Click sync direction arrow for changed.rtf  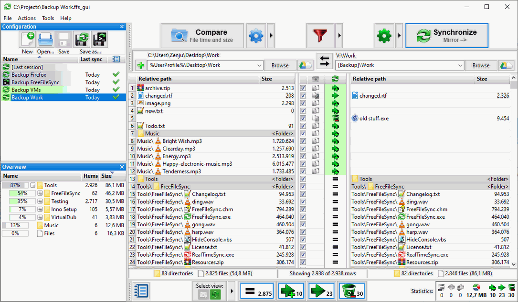335,96
